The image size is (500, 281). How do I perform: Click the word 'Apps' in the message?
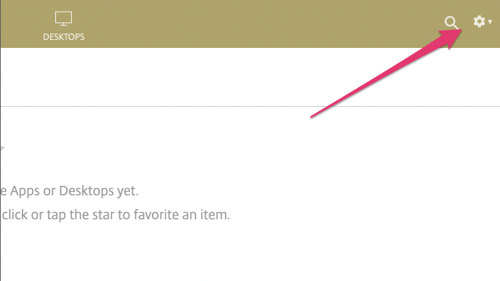[25, 191]
